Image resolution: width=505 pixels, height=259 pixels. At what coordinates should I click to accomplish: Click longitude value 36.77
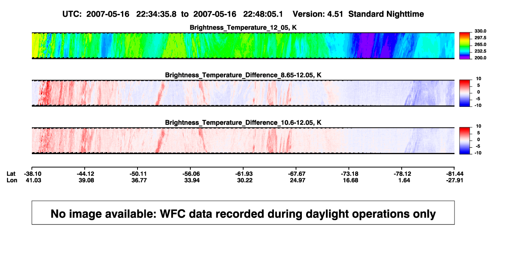click(x=139, y=180)
